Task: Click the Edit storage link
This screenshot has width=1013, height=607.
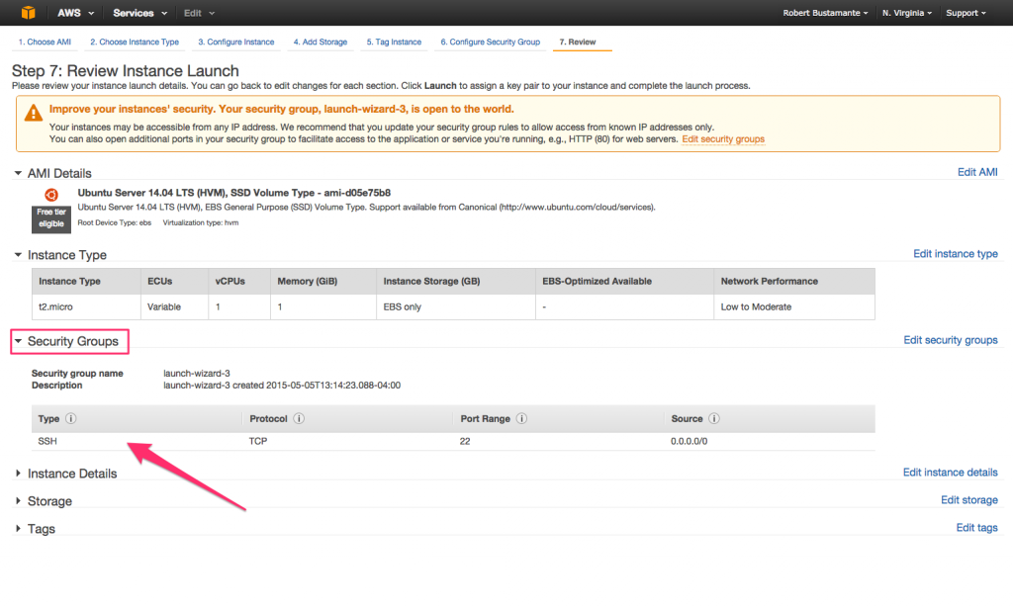Action: pos(969,500)
